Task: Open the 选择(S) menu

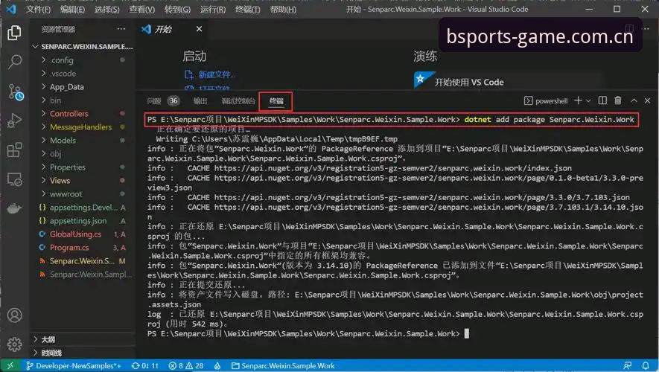Action: 106,9
